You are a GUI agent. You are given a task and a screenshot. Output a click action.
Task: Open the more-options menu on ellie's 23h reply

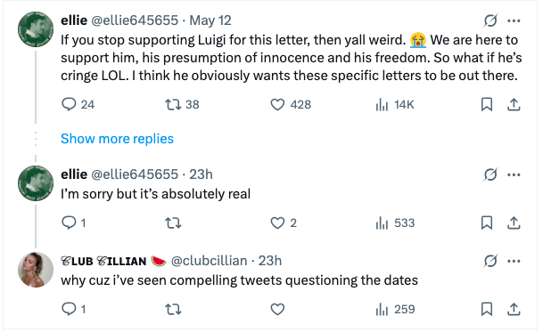(x=514, y=174)
